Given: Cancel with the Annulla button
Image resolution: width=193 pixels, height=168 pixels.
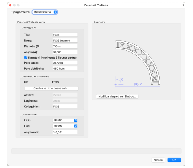Looking at the screenshot, I should coord(158,160).
